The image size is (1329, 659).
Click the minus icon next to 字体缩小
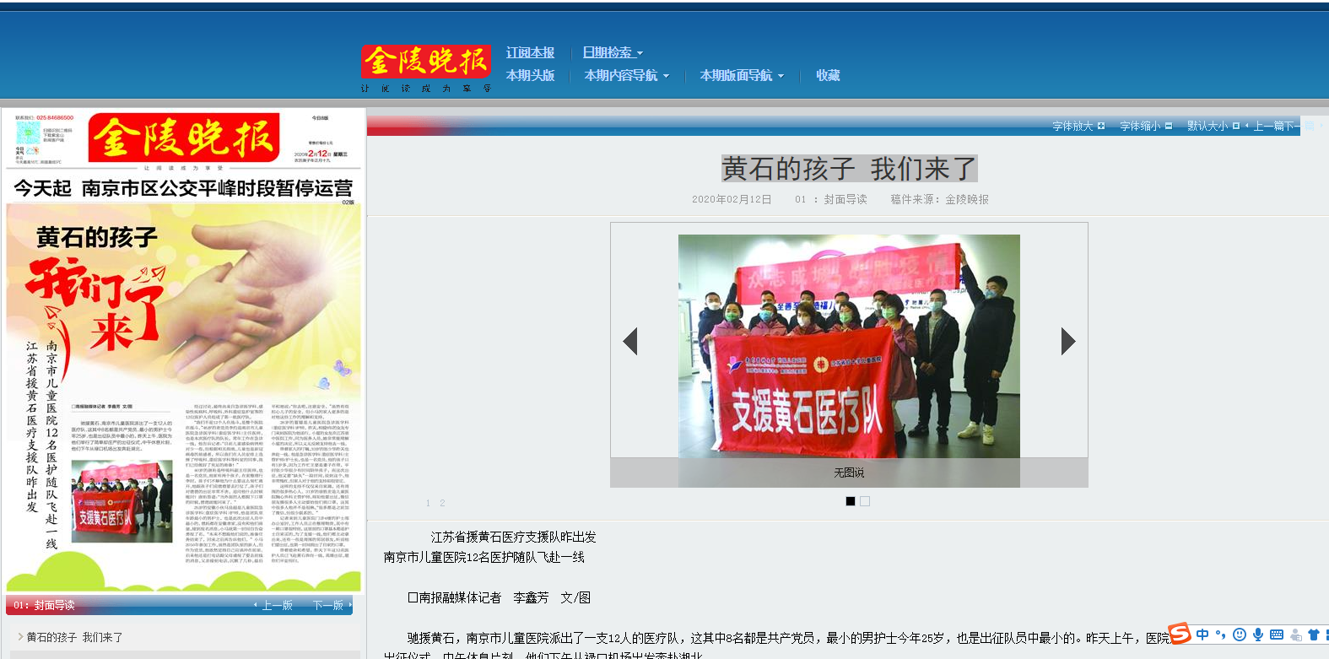(1169, 126)
